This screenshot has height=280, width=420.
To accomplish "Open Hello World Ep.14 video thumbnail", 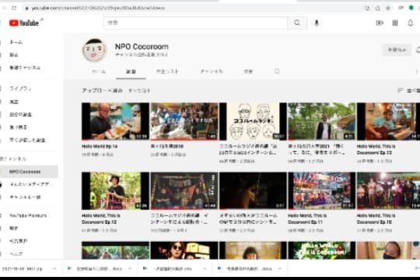I will [115, 121].
